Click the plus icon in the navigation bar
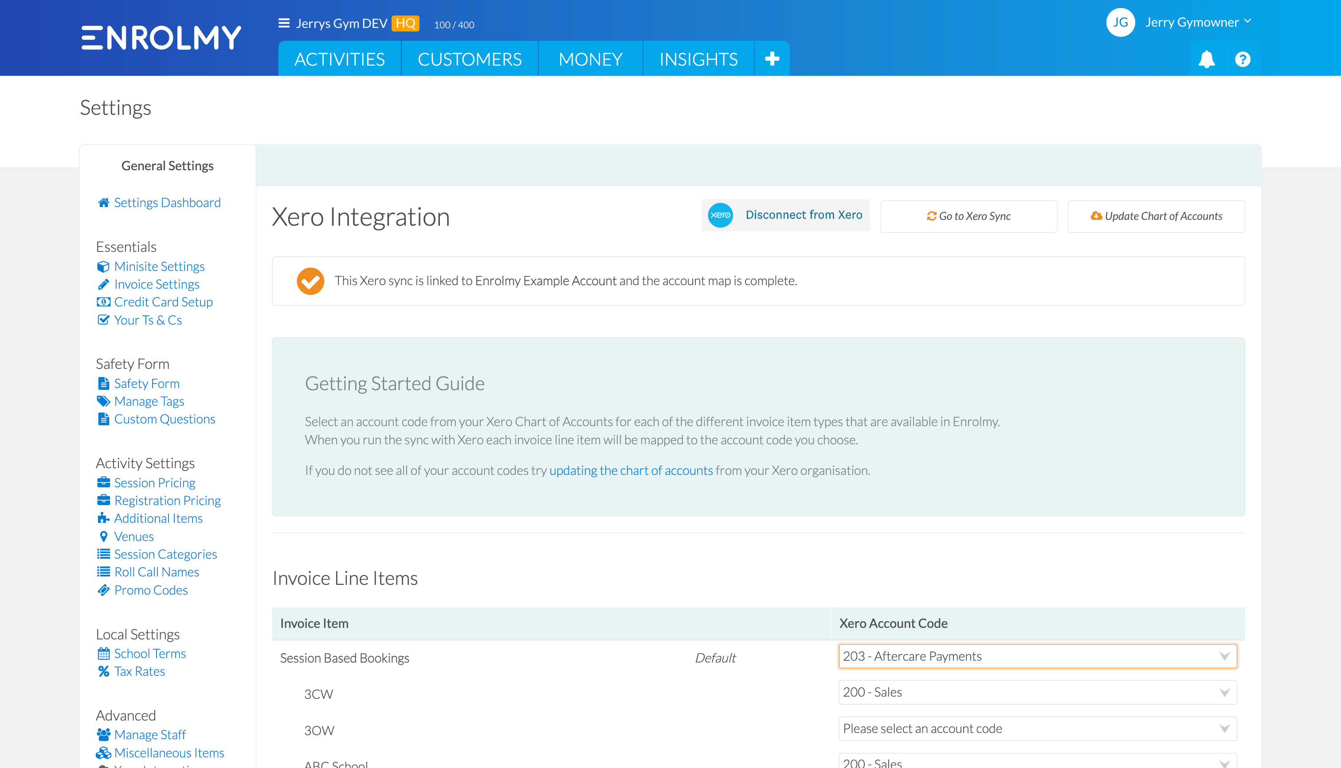 (x=772, y=59)
